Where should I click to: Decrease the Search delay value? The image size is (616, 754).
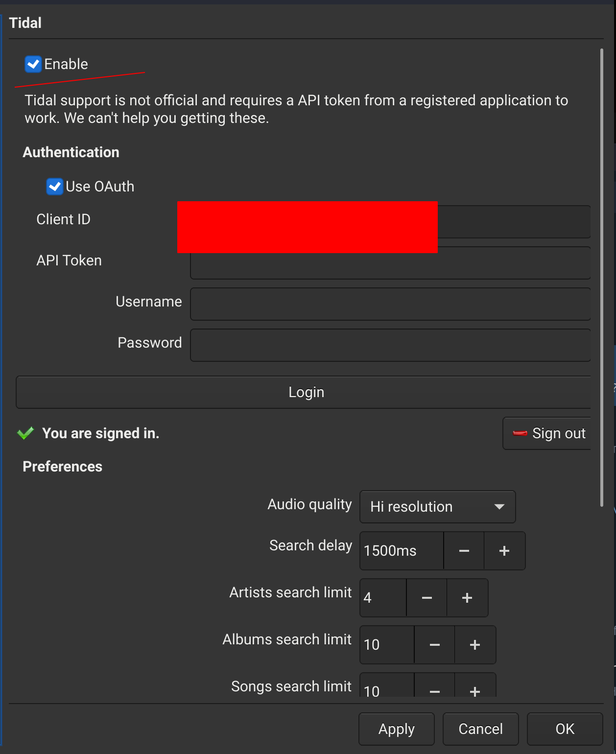point(464,551)
